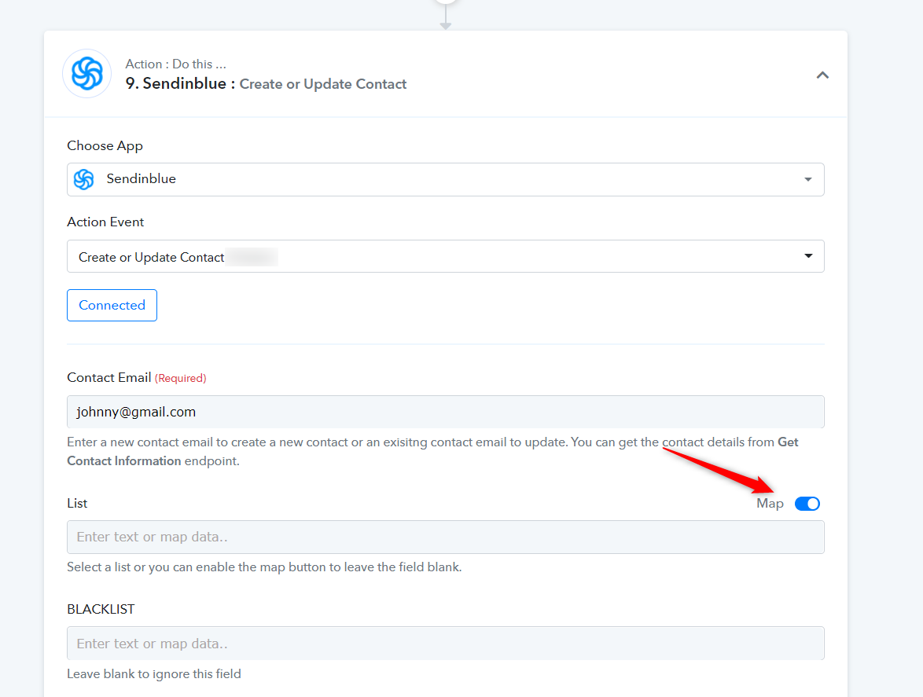Click the 'Action Event' label
This screenshot has width=923, height=697.
(x=105, y=222)
